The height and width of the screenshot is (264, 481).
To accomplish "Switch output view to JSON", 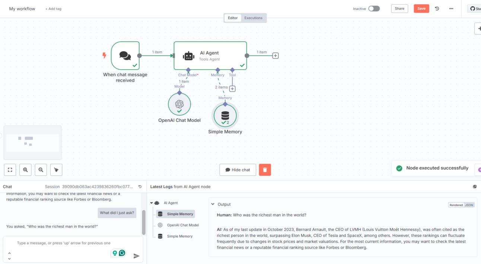I will click(469, 205).
